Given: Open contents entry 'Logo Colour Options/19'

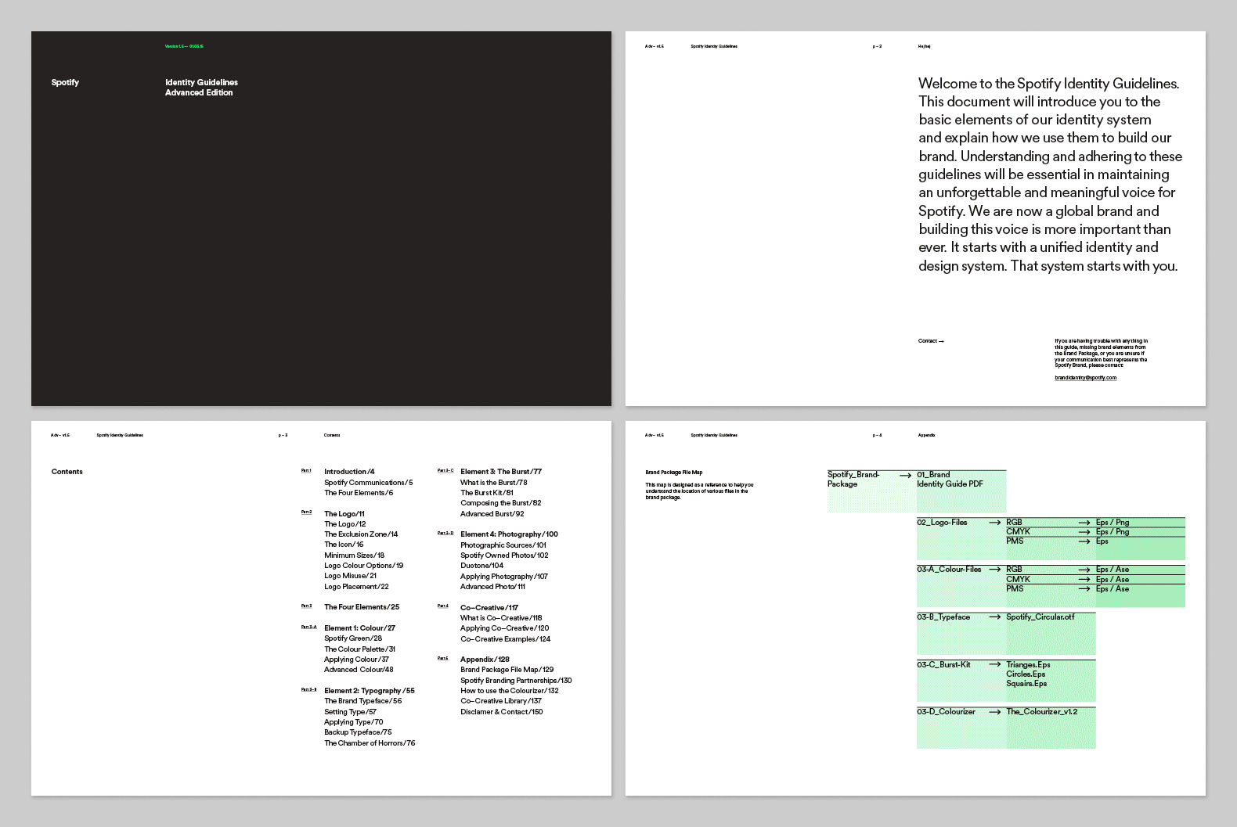Looking at the screenshot, I should tap(364, 566).
